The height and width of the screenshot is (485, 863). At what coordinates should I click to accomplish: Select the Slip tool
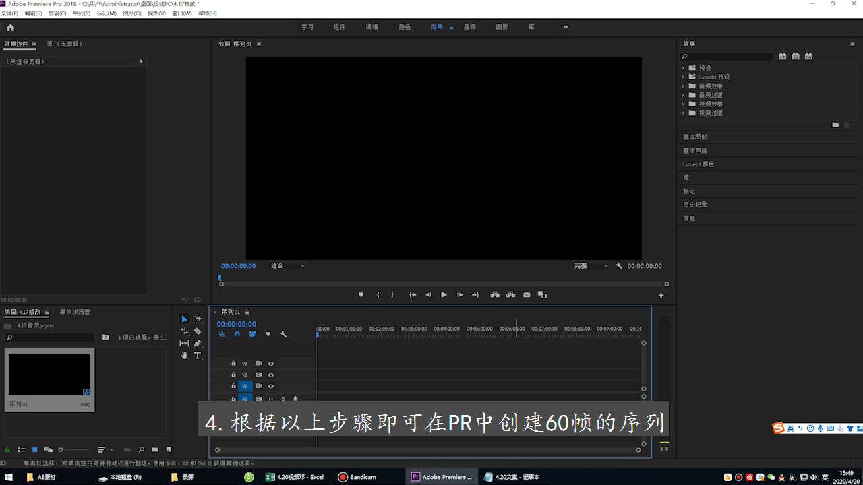click(x=184, y=344)
